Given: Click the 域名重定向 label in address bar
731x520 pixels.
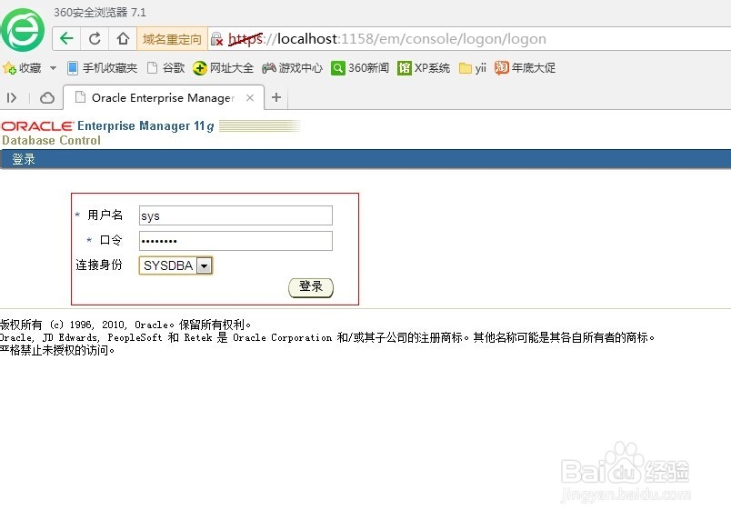Looking at the screenshot, I should (172, 39).
